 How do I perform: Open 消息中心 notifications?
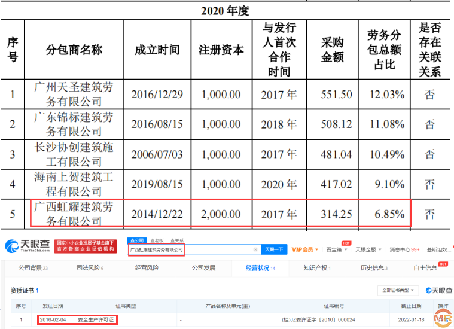(404, 249)
